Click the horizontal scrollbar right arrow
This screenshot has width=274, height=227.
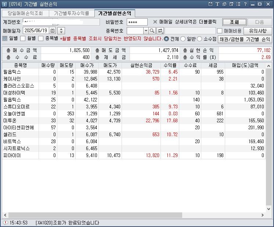pyautogui.click(x=263, y=215)
